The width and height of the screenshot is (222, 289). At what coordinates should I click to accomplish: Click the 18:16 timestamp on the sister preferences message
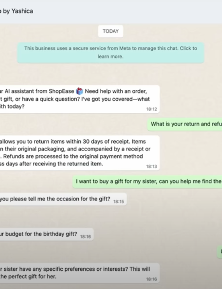[x=152, y=279]
